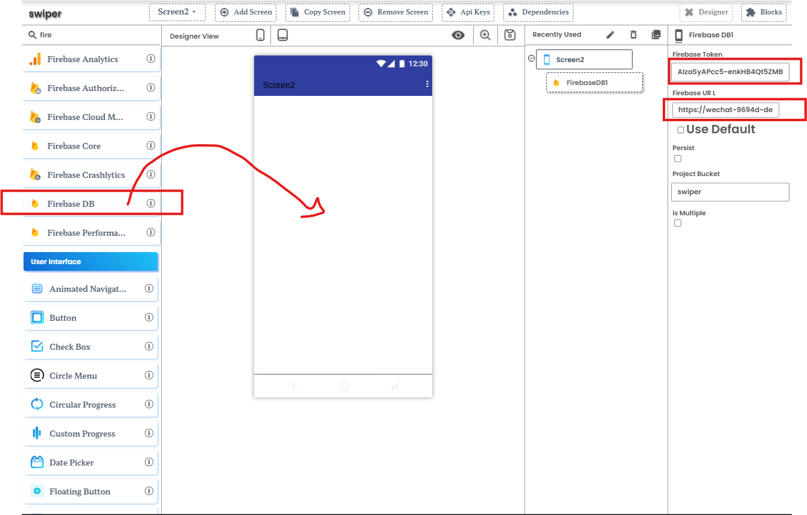The width and height of the screenshot is (807, 515).
Task: Click the zoom in magnifier icon
Action: coord(485,35)
